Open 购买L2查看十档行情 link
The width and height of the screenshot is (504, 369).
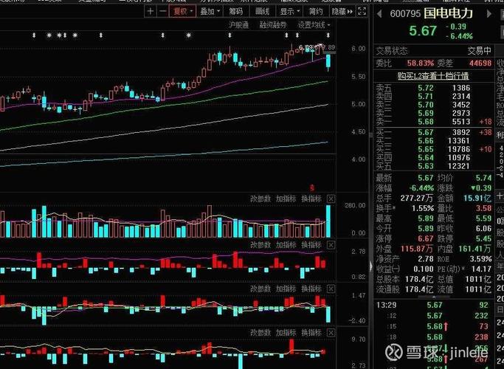pyautogui.click(x=433, y=76)
